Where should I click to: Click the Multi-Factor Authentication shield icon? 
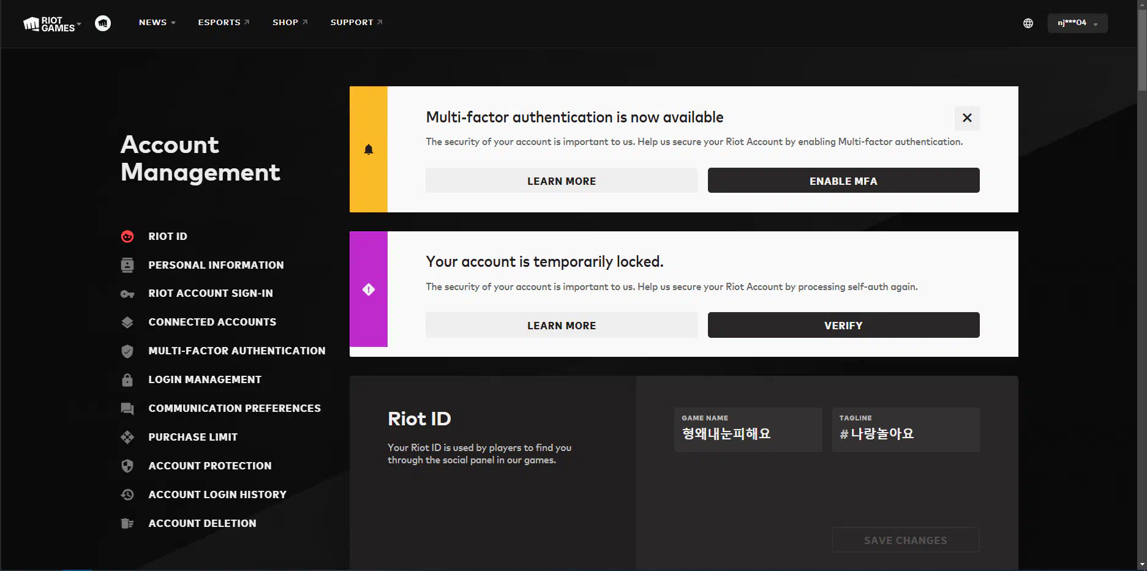[127, 351]
